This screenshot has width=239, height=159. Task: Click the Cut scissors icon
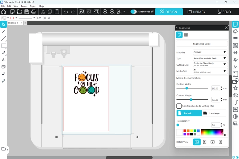(x=43, y=12)
